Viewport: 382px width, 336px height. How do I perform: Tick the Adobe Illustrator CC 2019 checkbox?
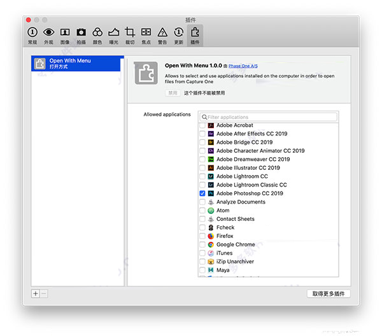[202, 168]
